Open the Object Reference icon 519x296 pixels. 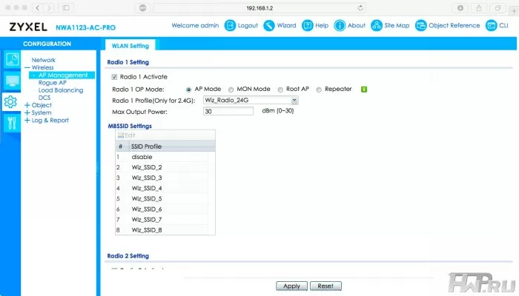tap(420, 25)
